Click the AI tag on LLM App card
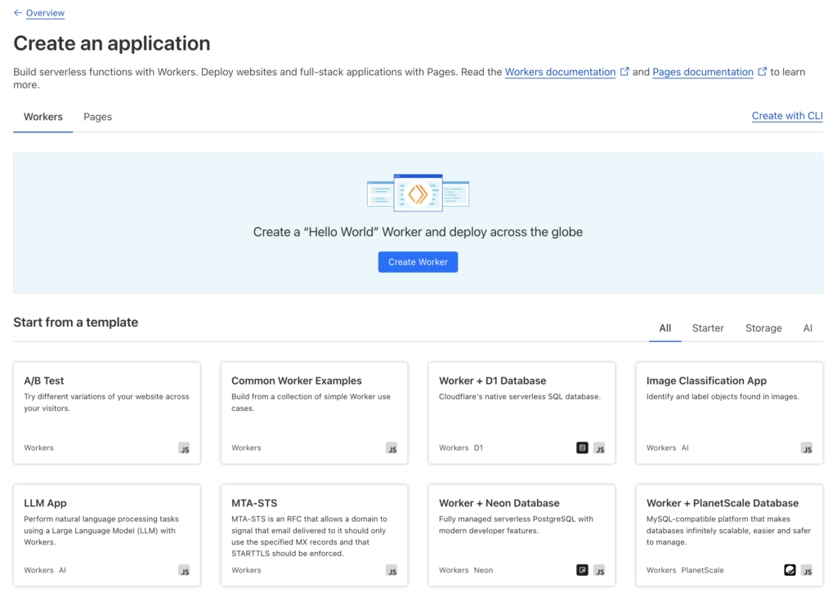 (62, 570)
